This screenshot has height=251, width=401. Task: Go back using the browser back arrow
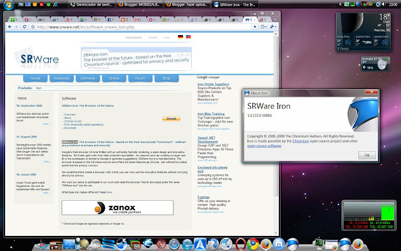tap(10, 26)
